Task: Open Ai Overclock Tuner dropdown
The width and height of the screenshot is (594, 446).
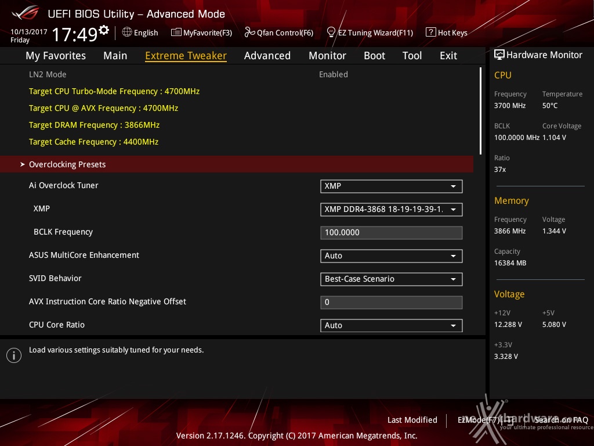Action: (392, 186)
